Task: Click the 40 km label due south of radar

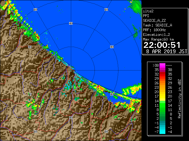Action: click(71, 117)
